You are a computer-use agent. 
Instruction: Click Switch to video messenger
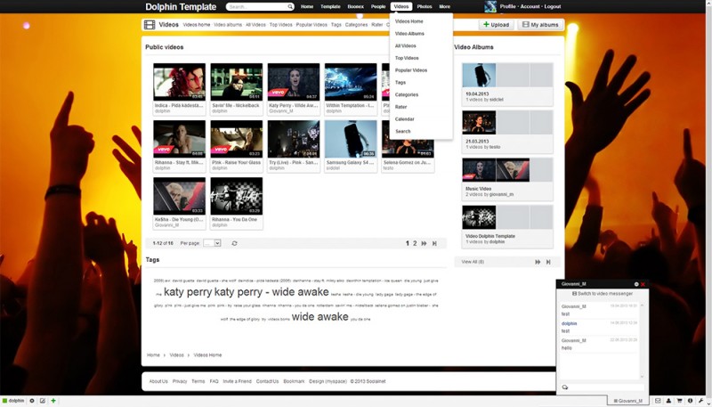coord(603,294)
